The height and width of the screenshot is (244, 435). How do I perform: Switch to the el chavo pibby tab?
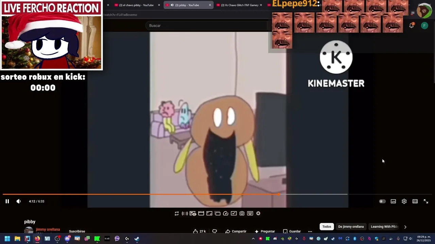(136, 5)
